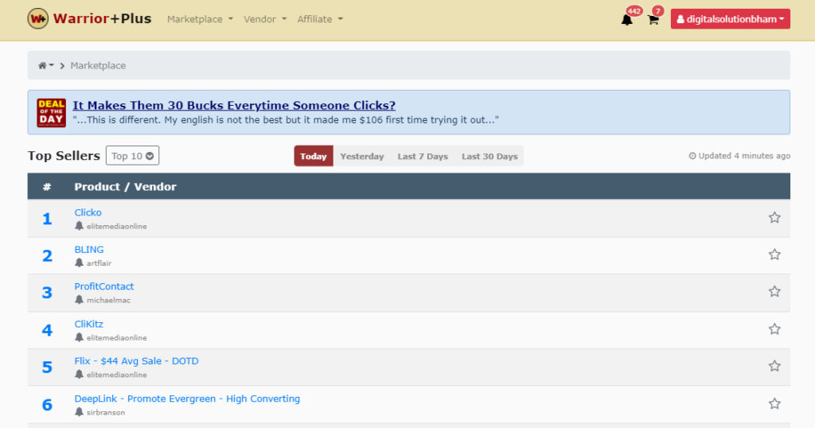
Task: Switch to Last 7 Days tab
Action: (423, 157)
